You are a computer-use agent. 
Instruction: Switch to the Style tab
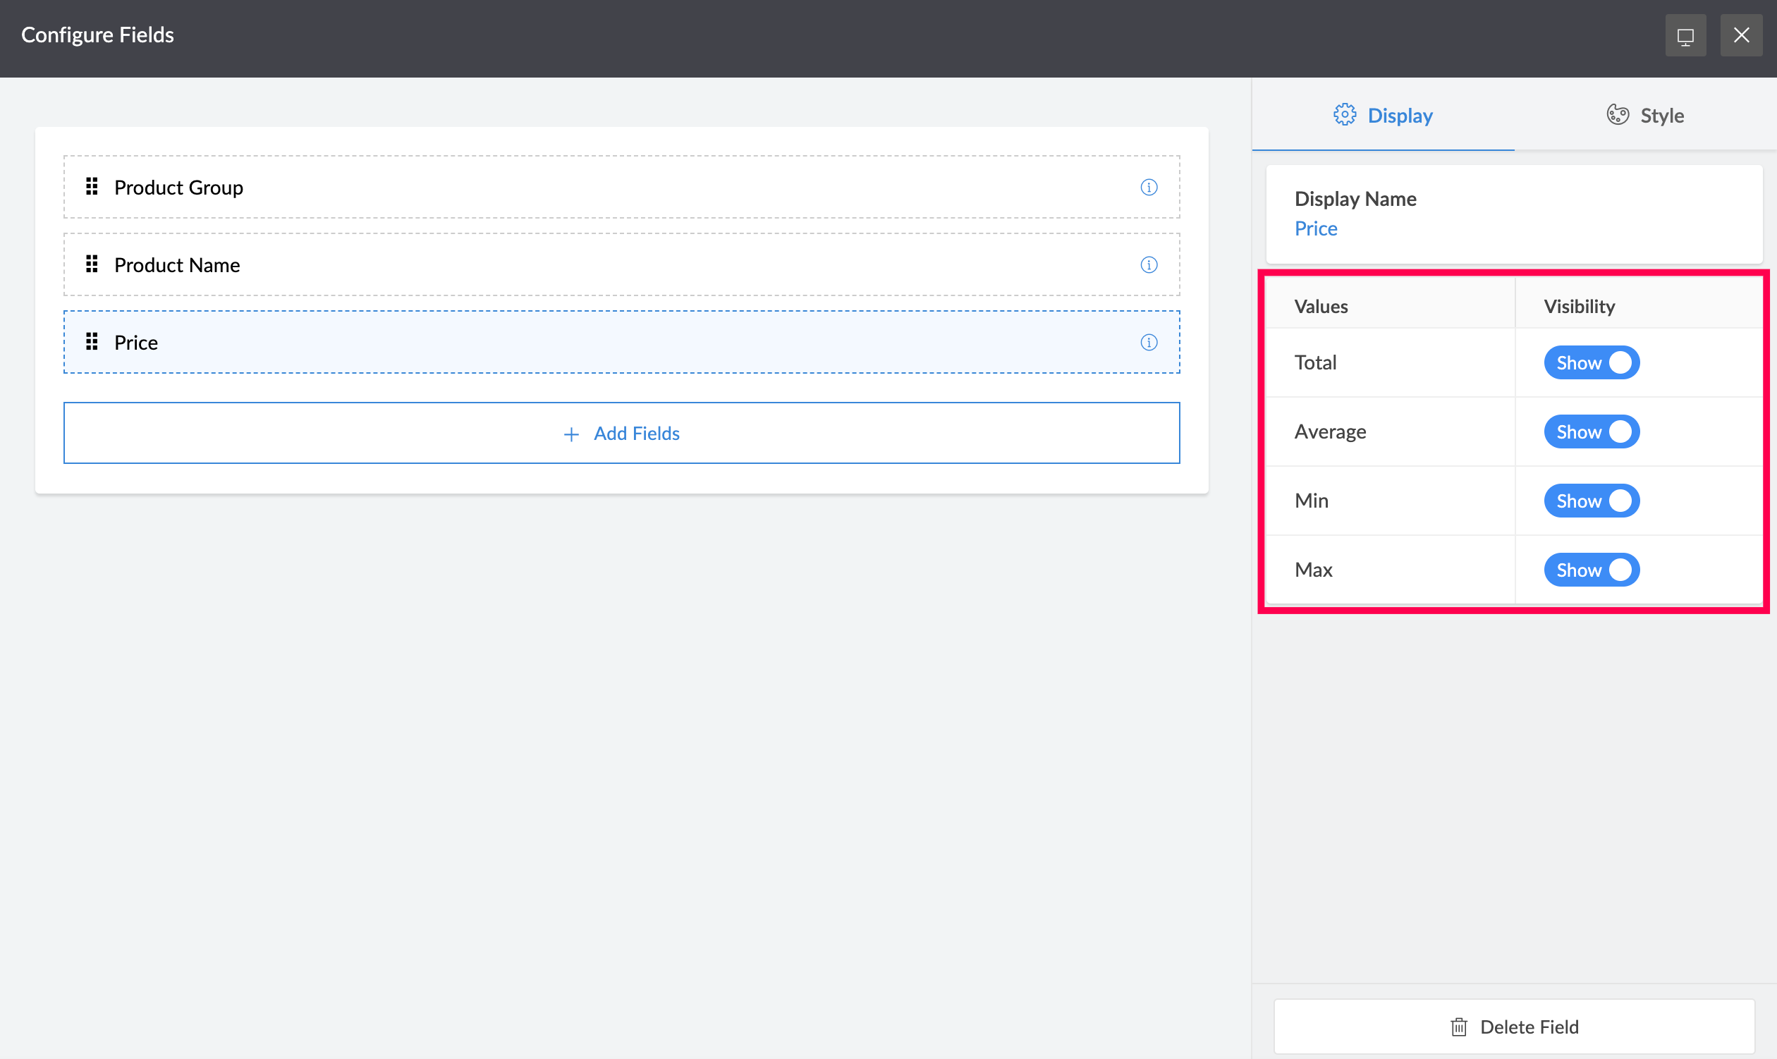point(1644,116)
